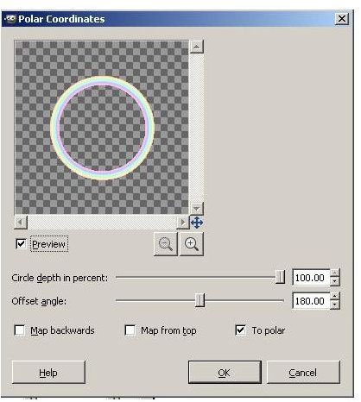Click the Offset angle slider handle
Viewport: 361px width, 402px height.
199,300
